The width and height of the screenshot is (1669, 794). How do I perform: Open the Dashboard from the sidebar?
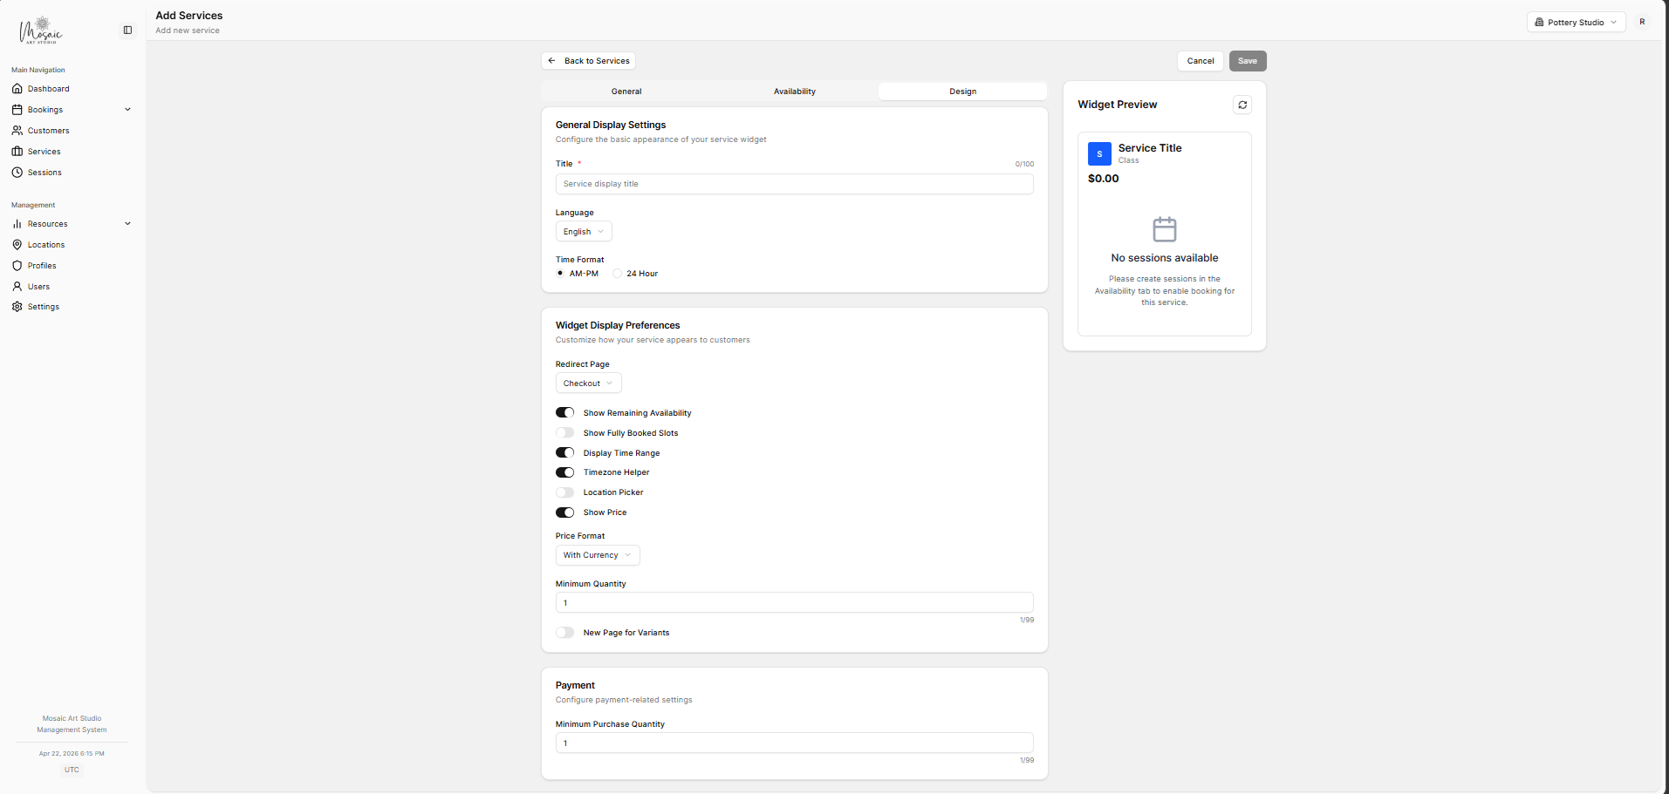47,88
